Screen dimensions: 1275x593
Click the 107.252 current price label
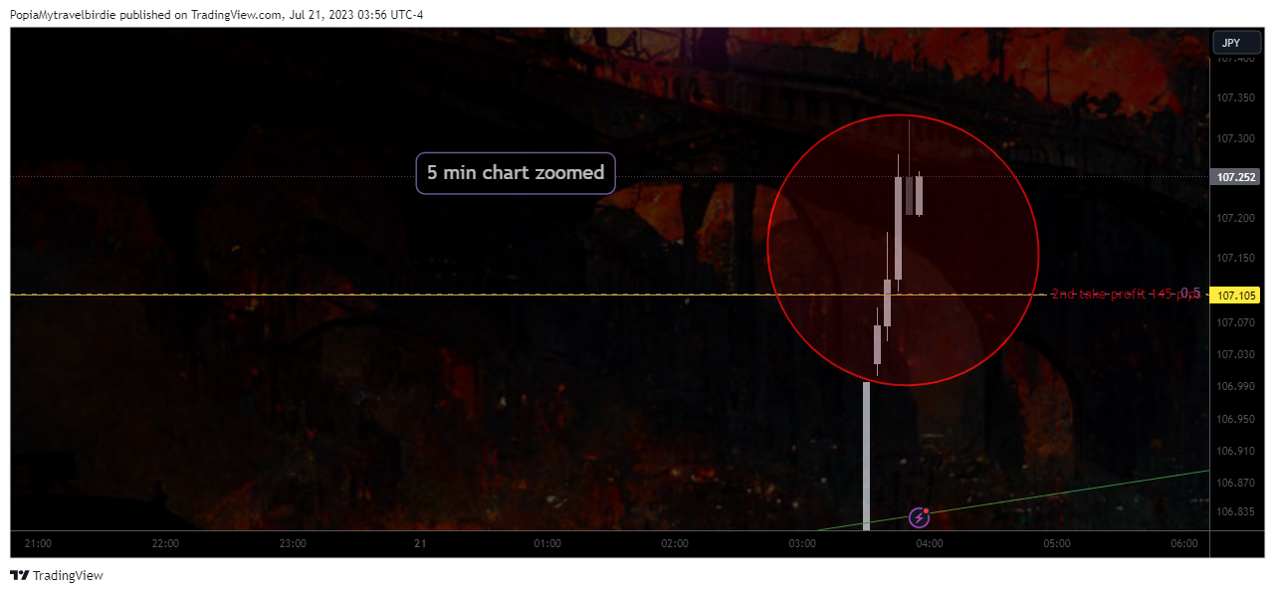pyautogui.click(x=1236, y=177)
